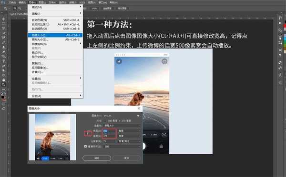286x177 pixels.
Task: Toggle the Resample checkbox
Action: [85, 147]
